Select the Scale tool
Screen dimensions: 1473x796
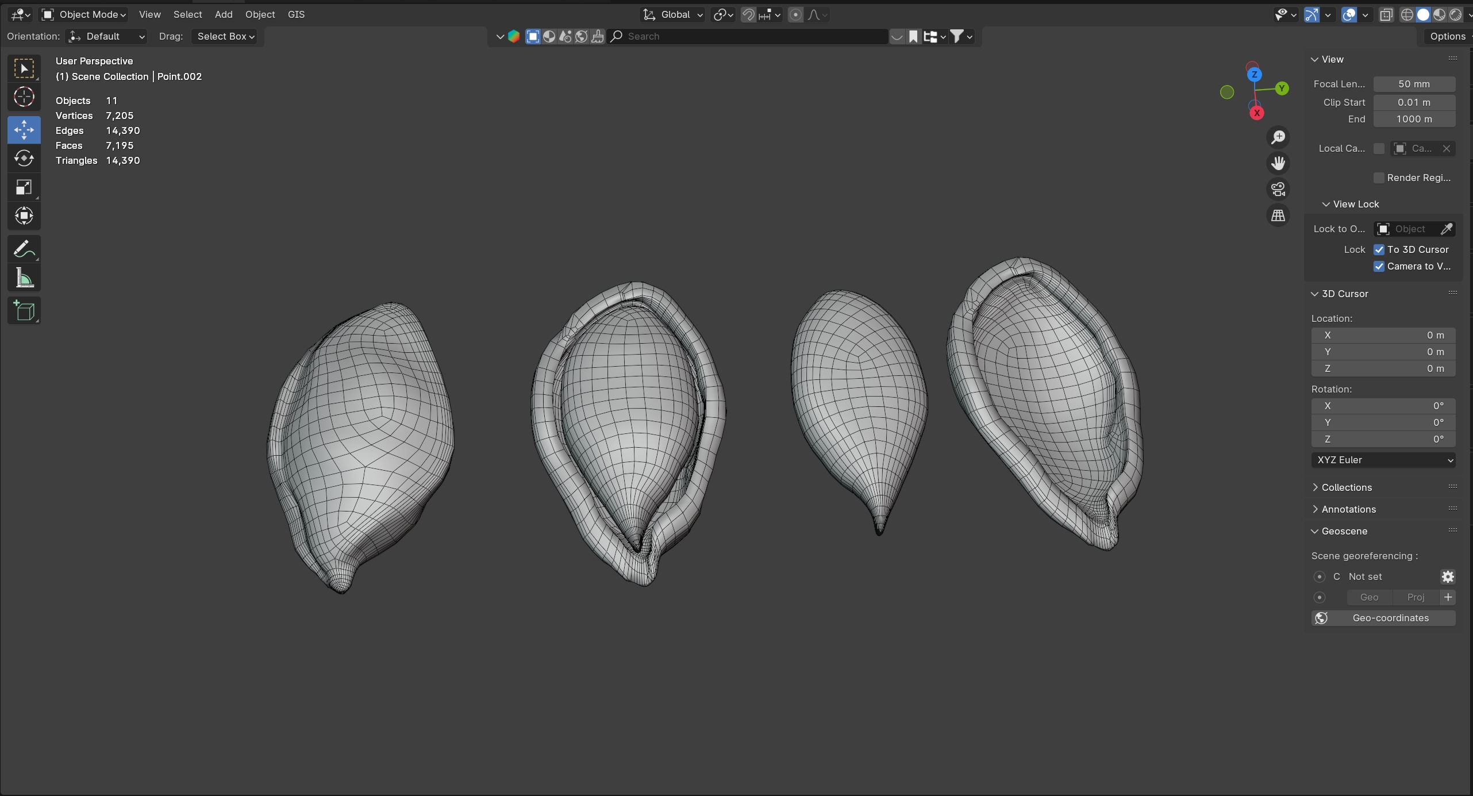pyautogui.click(x=24, y=187)
